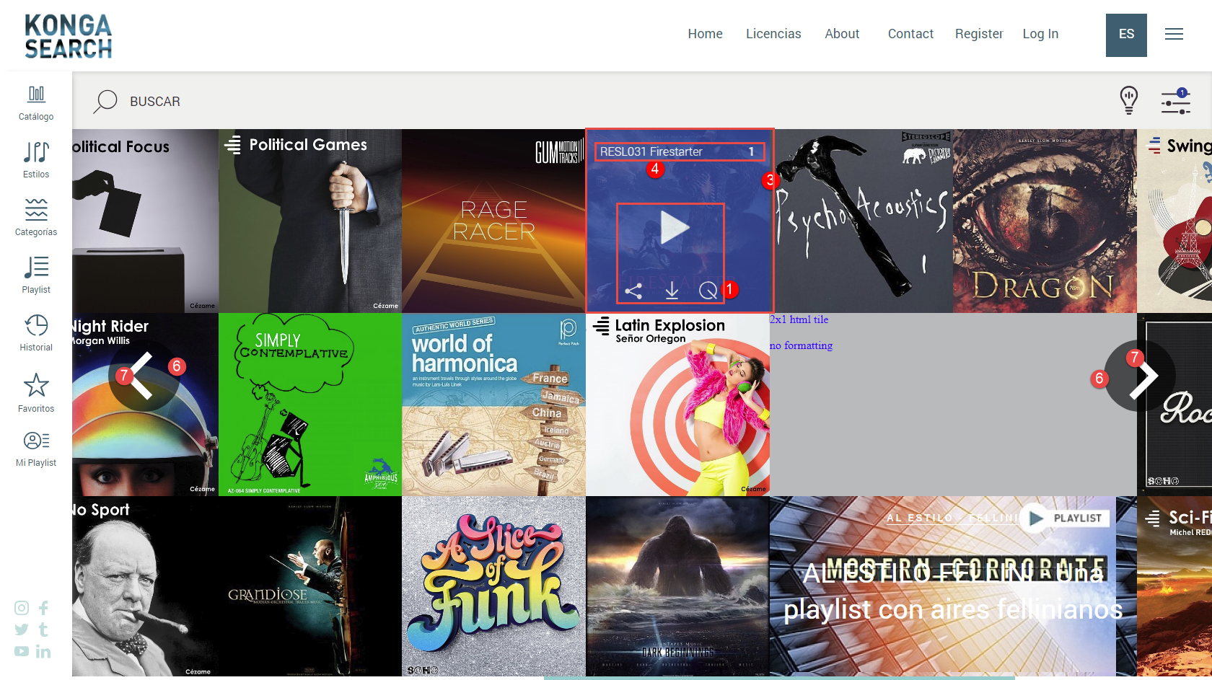Screen dimensions: 1212x680
Task: Open the filter sliders icon
Action: click(1175, 101)
